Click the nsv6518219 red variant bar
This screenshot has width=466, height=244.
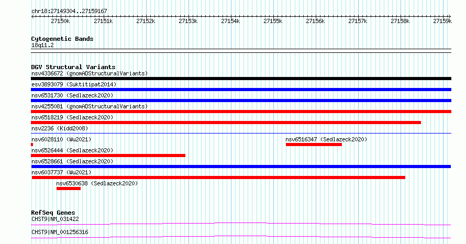226,123
